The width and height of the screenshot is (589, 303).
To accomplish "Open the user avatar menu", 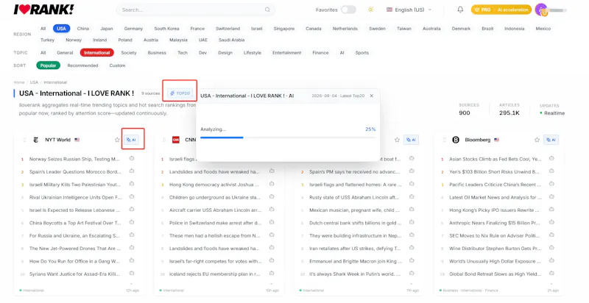I will click(541, 10).
